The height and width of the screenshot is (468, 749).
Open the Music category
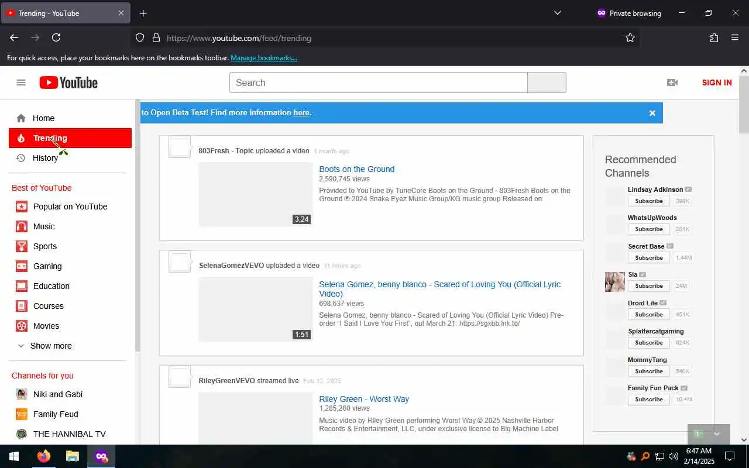point(70,226)
